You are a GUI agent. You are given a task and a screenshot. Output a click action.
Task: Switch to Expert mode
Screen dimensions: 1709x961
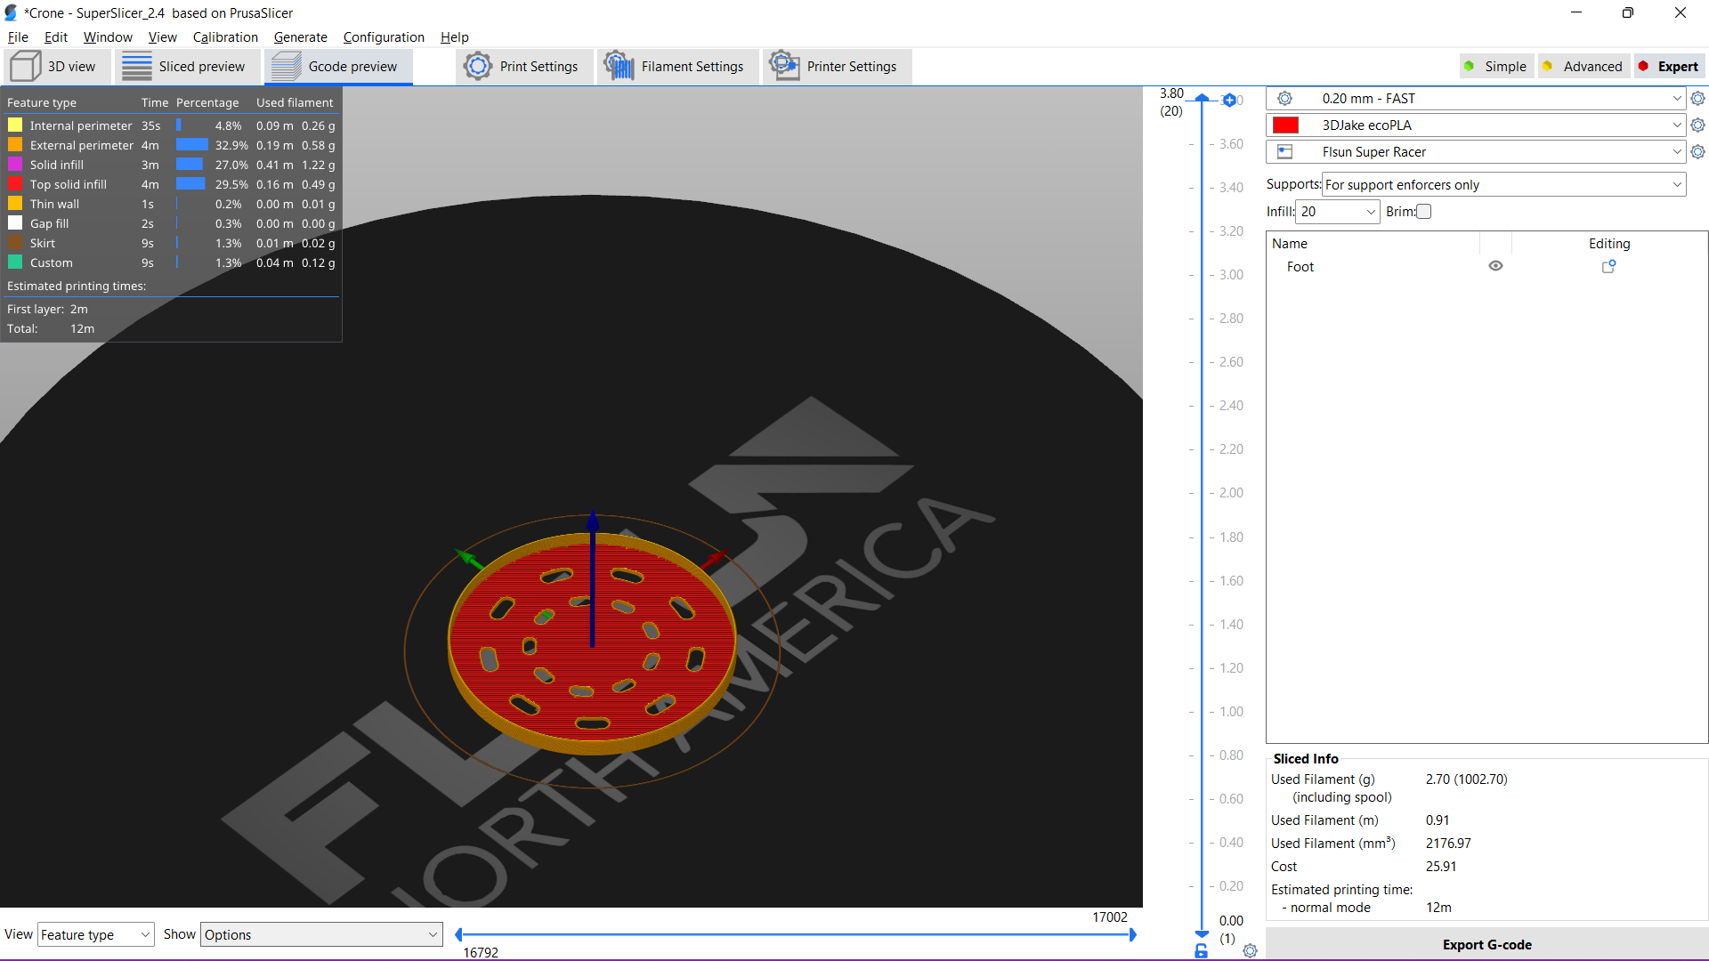point(1669,67)
